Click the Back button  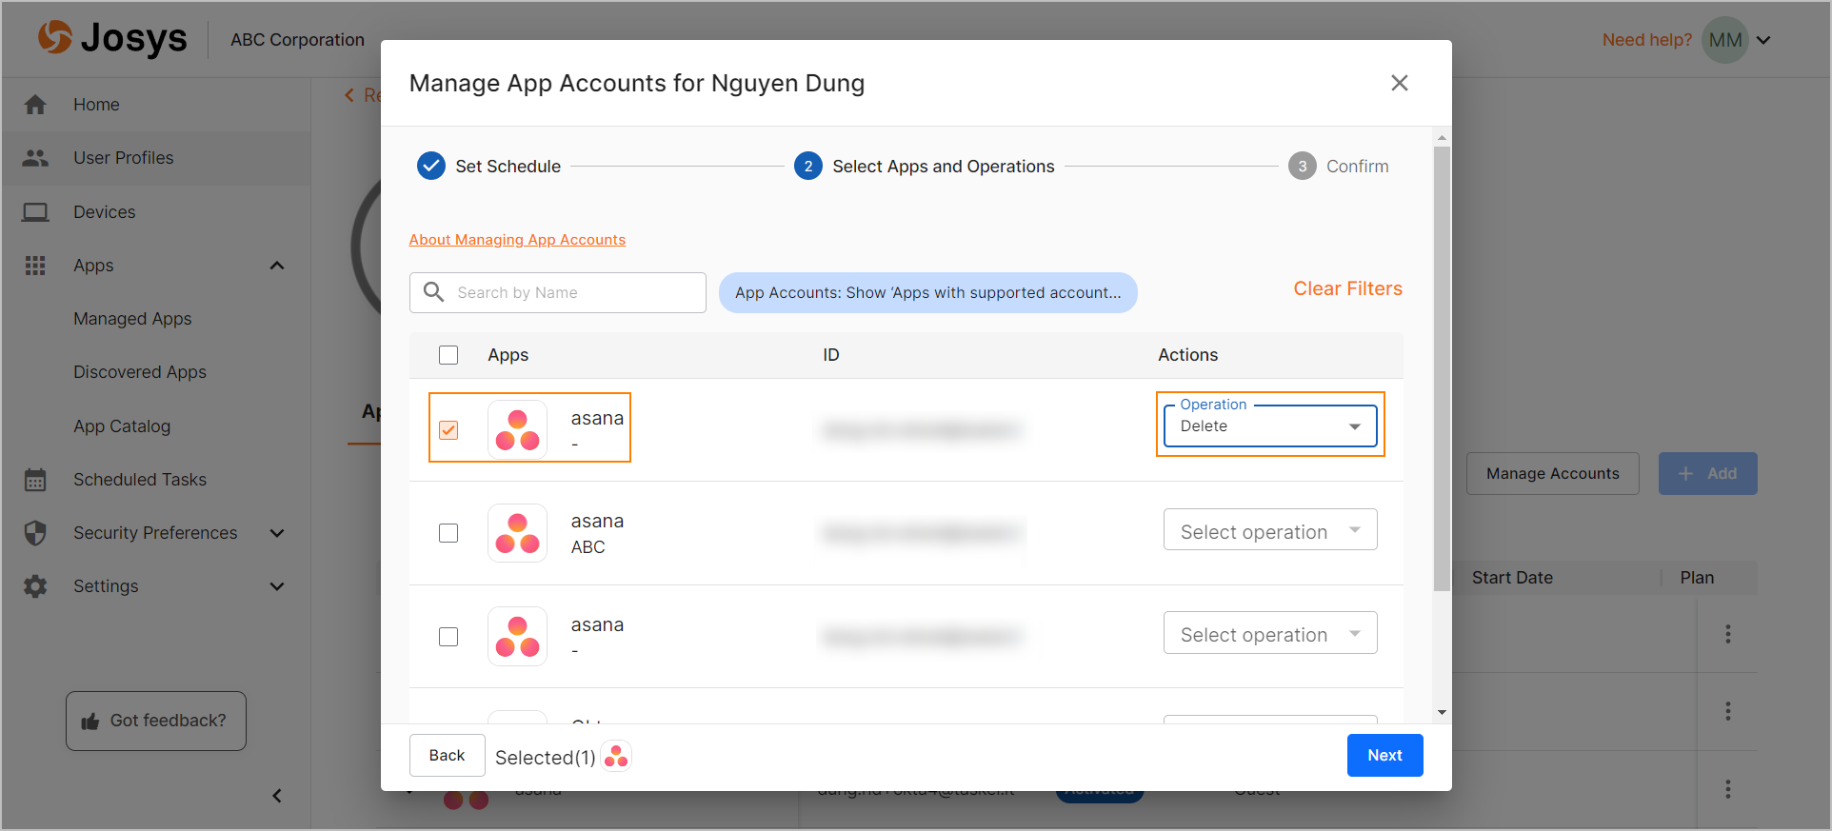[448, 755]
